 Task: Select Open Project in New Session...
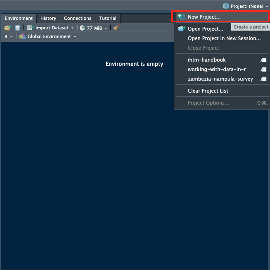pyautogui.click(x=224, y=38)
